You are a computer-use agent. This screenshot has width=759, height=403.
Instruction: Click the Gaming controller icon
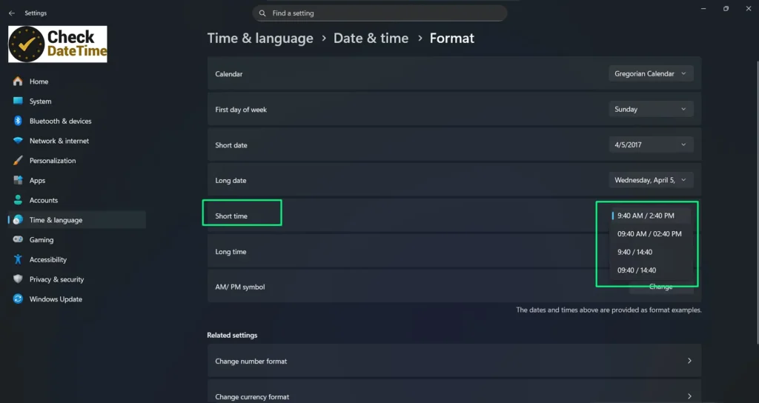coord(18,239)
